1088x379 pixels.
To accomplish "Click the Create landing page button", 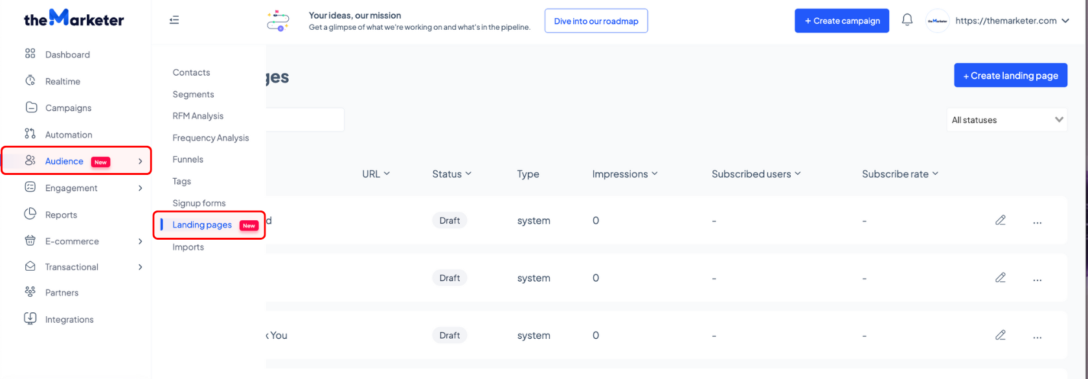I will [x=1010, y=76].
